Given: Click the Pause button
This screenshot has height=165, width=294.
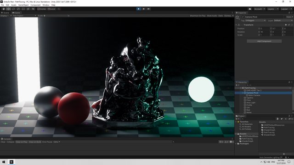Looking at the screenshot, I should coord(144,9).
